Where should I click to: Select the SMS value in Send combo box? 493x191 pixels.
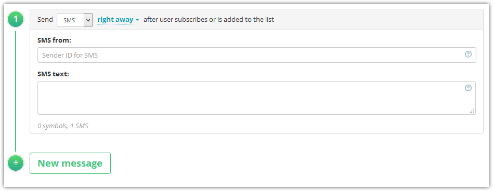pyautogui.click(x=70, y=20)
